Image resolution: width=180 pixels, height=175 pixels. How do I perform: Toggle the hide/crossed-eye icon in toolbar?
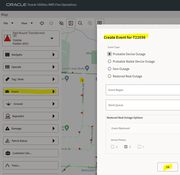pyautogui.click(x=61, y=23)
